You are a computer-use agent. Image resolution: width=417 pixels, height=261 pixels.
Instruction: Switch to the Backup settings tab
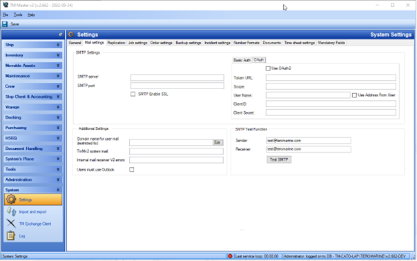coord(188,43)
